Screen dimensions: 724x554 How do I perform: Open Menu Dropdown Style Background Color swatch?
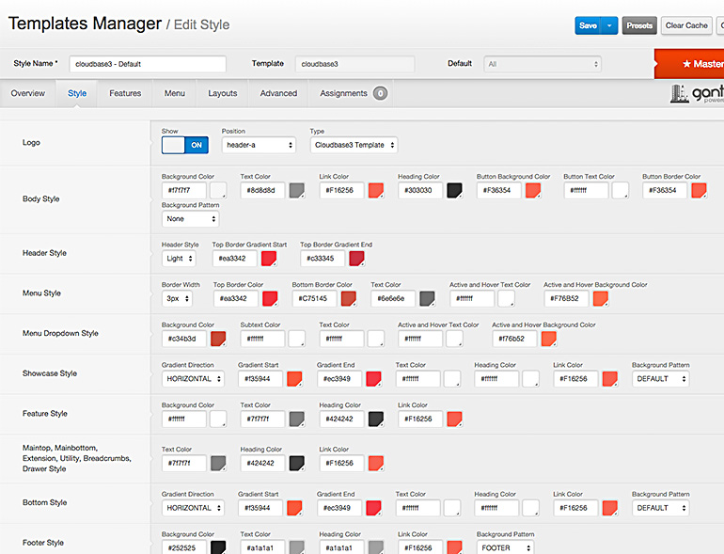(218, 339)
